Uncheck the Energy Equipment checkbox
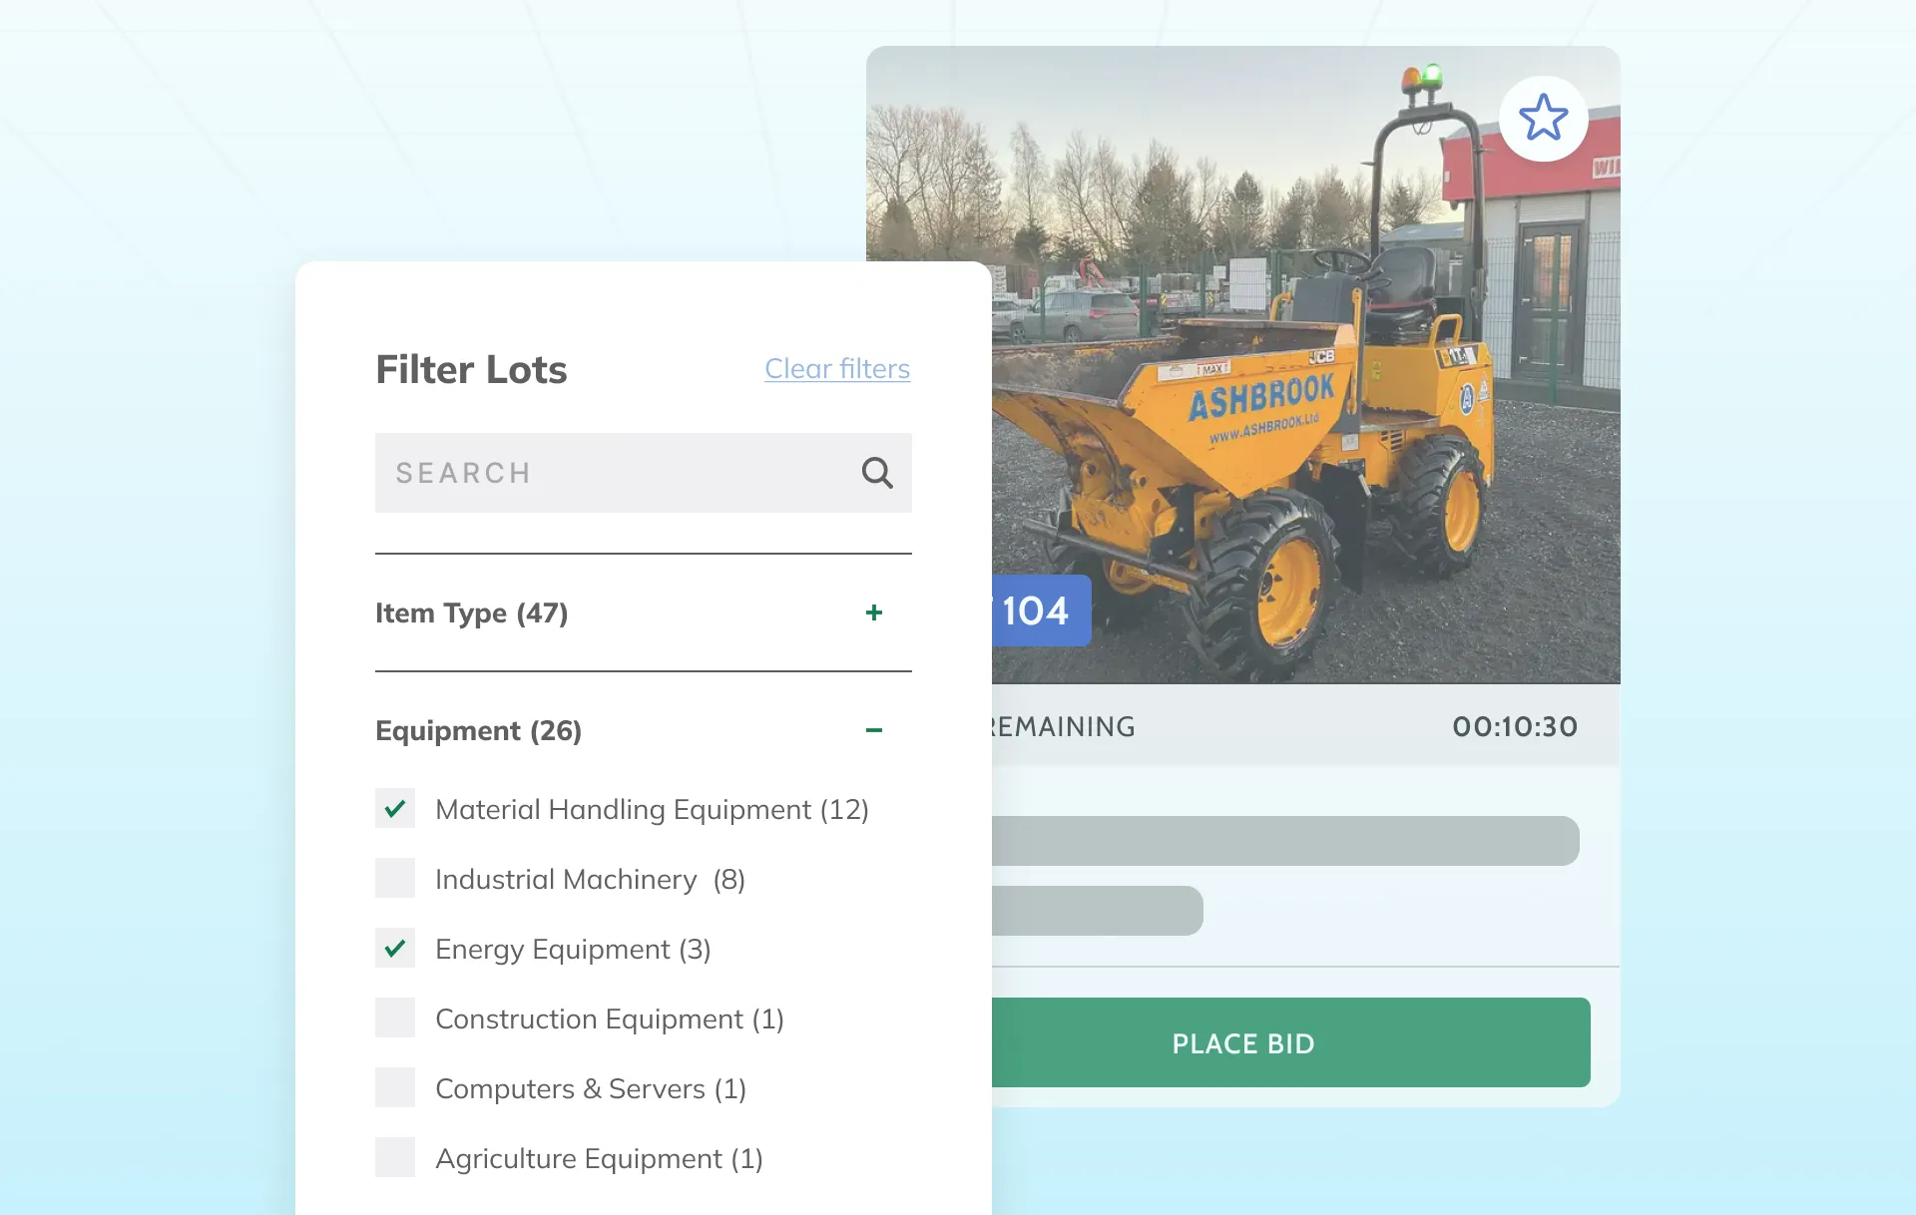The height and width of the screenshot is (1215, 1916). click(395, 948)
